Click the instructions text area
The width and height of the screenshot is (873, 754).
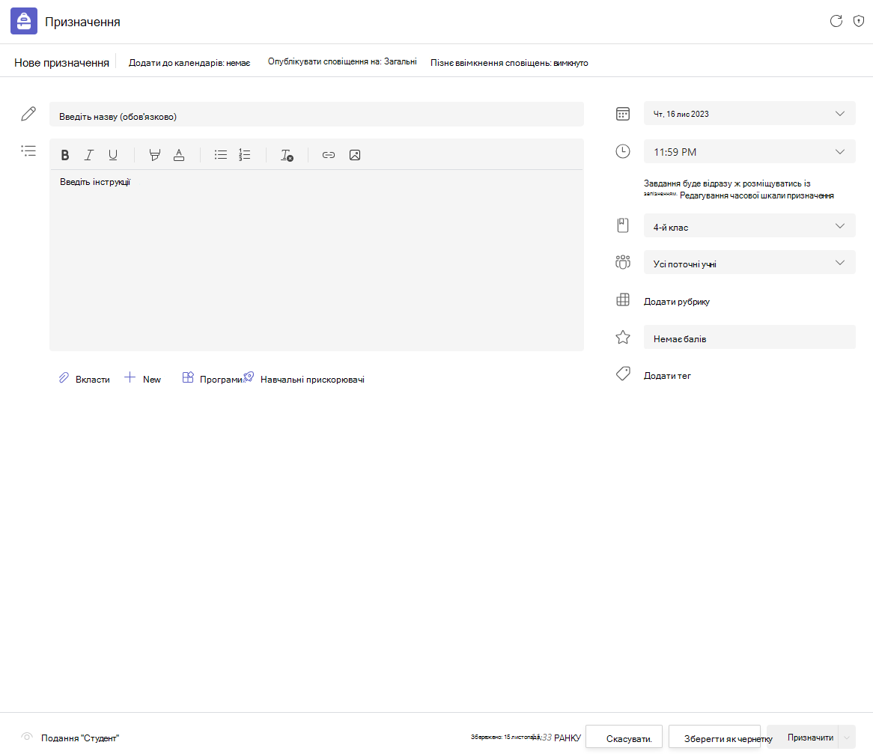coord(316,260)
